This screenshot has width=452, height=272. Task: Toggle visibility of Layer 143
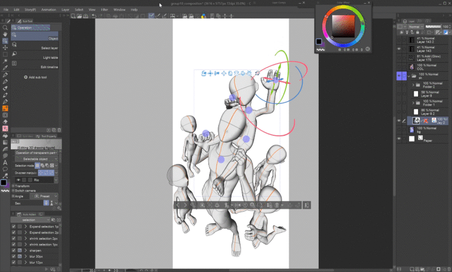pyautogui.click(x=399, y=49)
